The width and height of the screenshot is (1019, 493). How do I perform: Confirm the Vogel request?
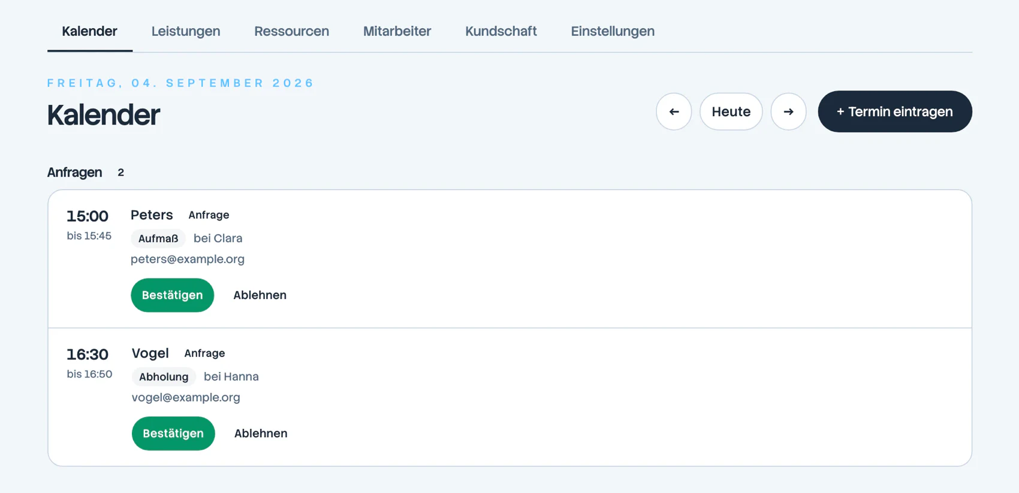[x=173, y=433]
